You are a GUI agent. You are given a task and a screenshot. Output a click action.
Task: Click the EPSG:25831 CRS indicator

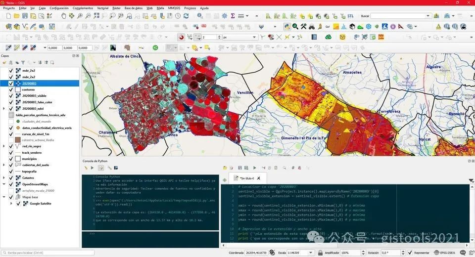(445, 253)
